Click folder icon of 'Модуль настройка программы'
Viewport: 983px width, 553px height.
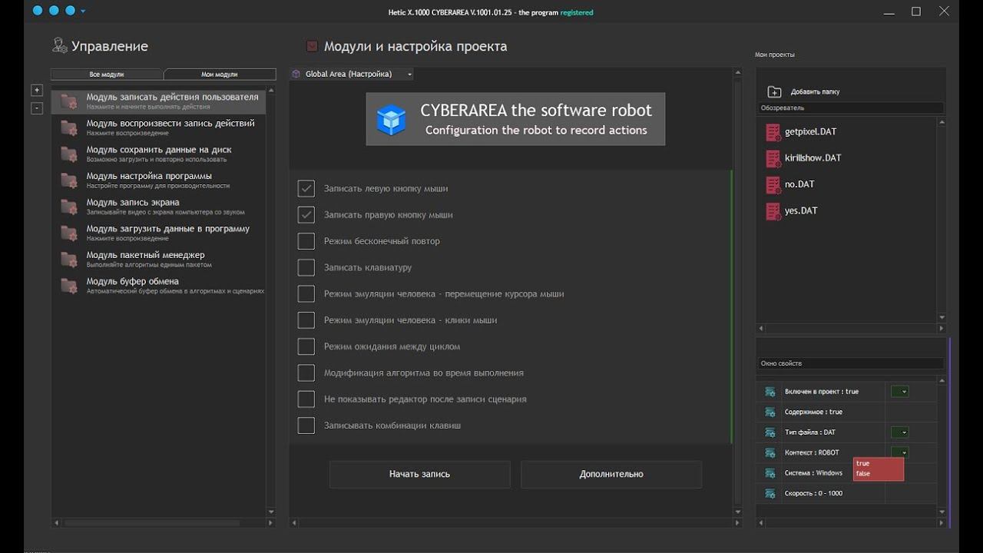click(69, 180)
